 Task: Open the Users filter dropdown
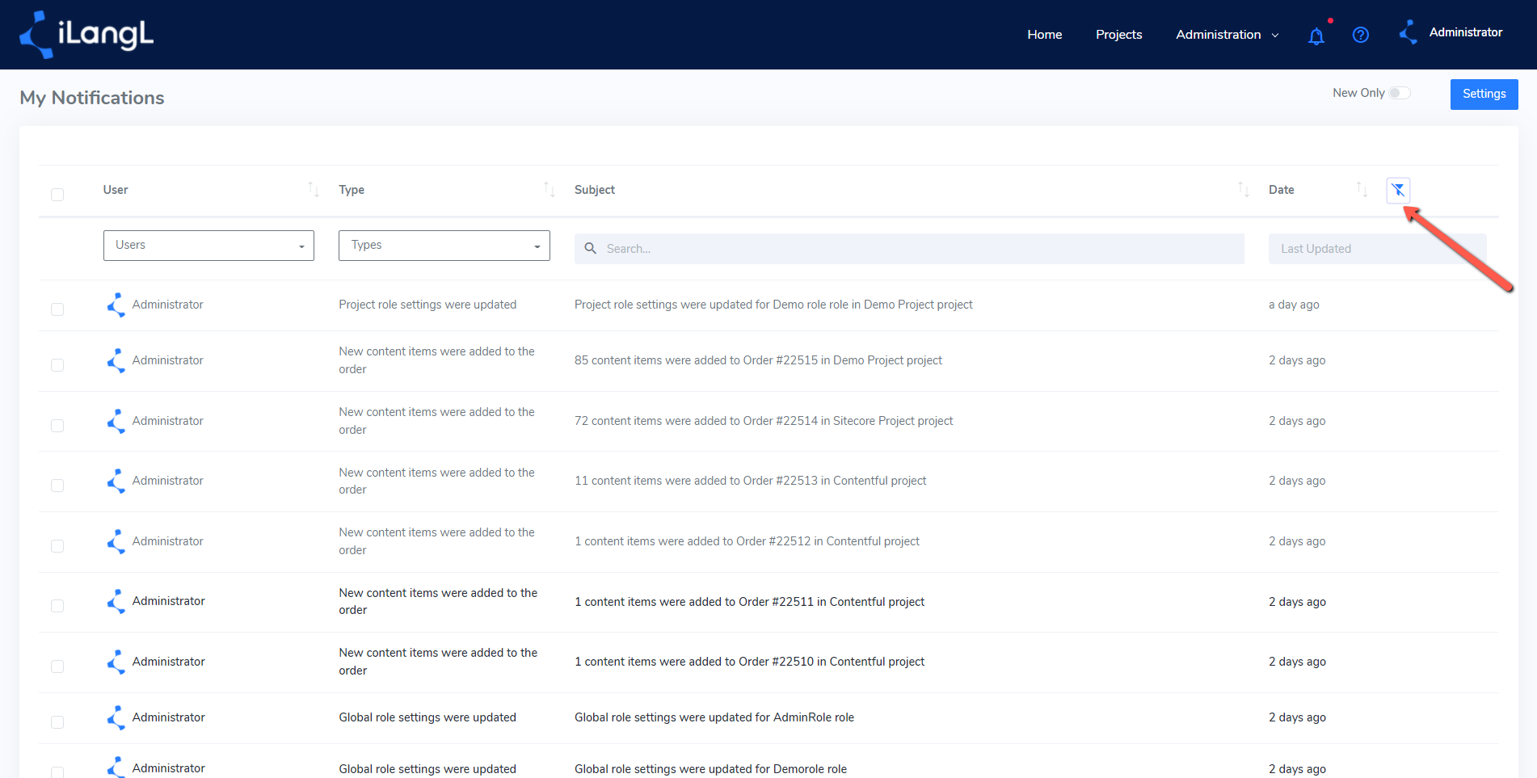[208, 246]
